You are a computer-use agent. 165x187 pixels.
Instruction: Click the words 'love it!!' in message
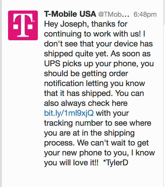point(86,163)
